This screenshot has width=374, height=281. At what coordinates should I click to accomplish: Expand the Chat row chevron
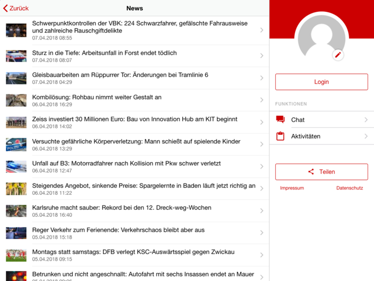(366, 119)
